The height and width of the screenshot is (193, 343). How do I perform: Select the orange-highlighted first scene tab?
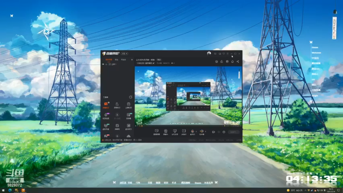point(109,60)
